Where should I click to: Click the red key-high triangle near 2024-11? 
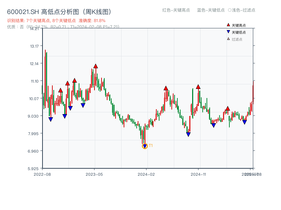tap(198, 87)
